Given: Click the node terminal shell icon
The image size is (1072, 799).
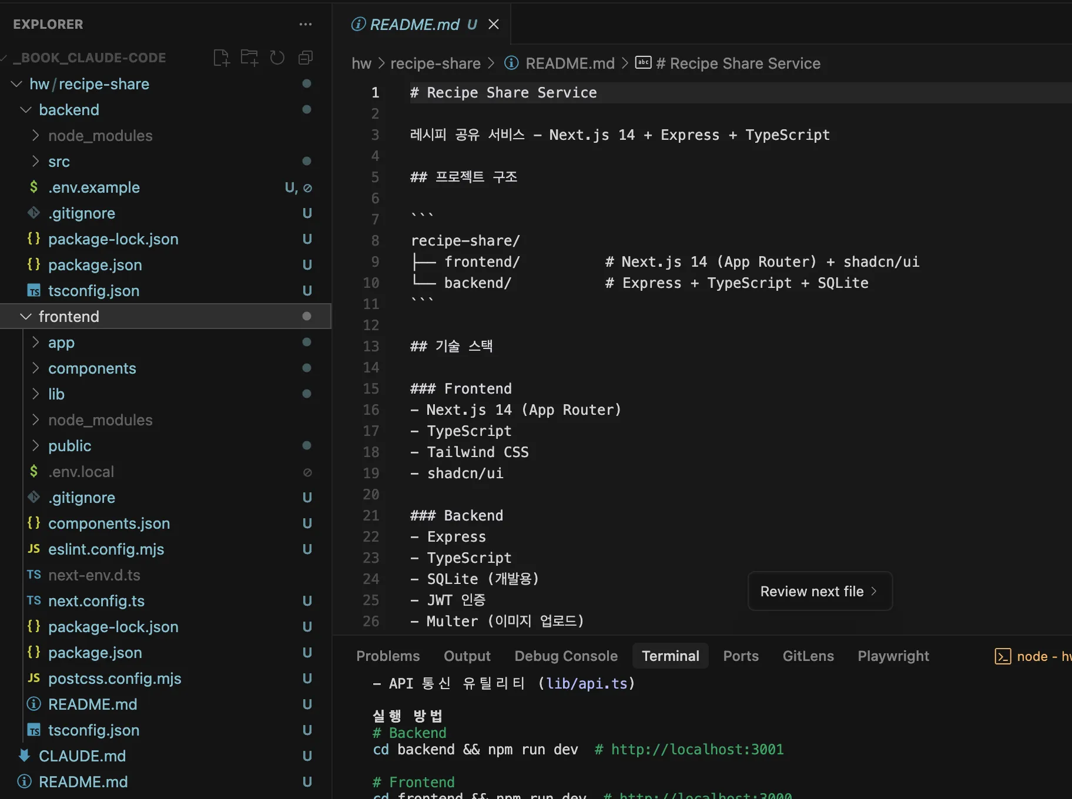Looking at the screenshot, I should pos(1002,656).
